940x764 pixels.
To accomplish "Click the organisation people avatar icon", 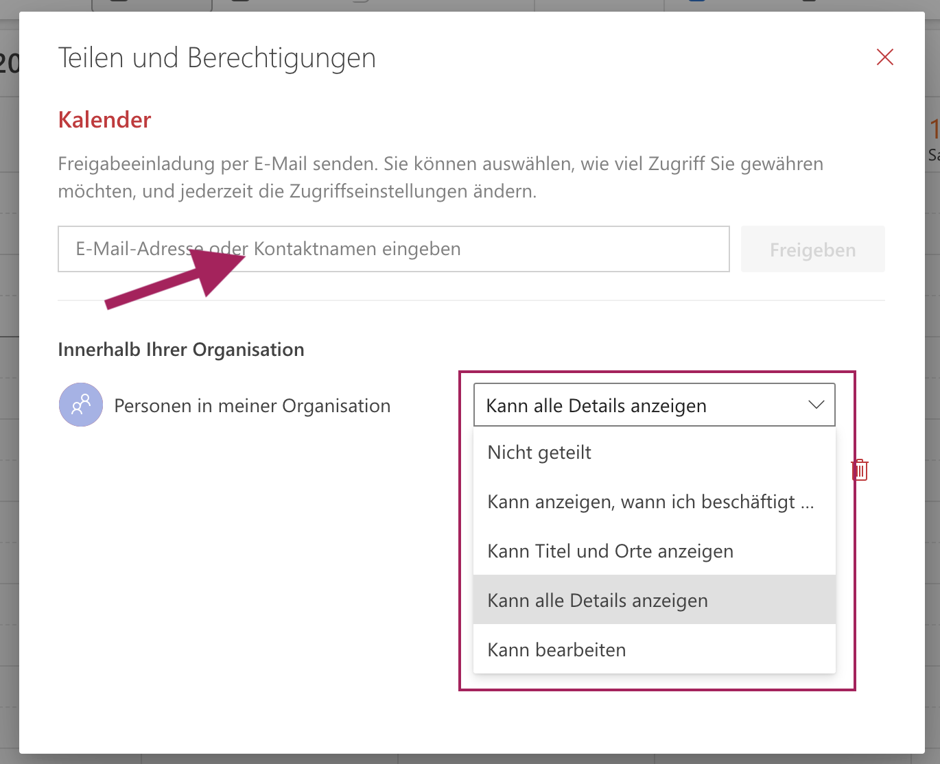I will point(81,405).
